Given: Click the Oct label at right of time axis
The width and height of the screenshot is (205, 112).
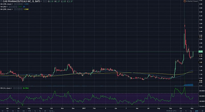Looking at the screenshot, I should [x=181, y=108].
